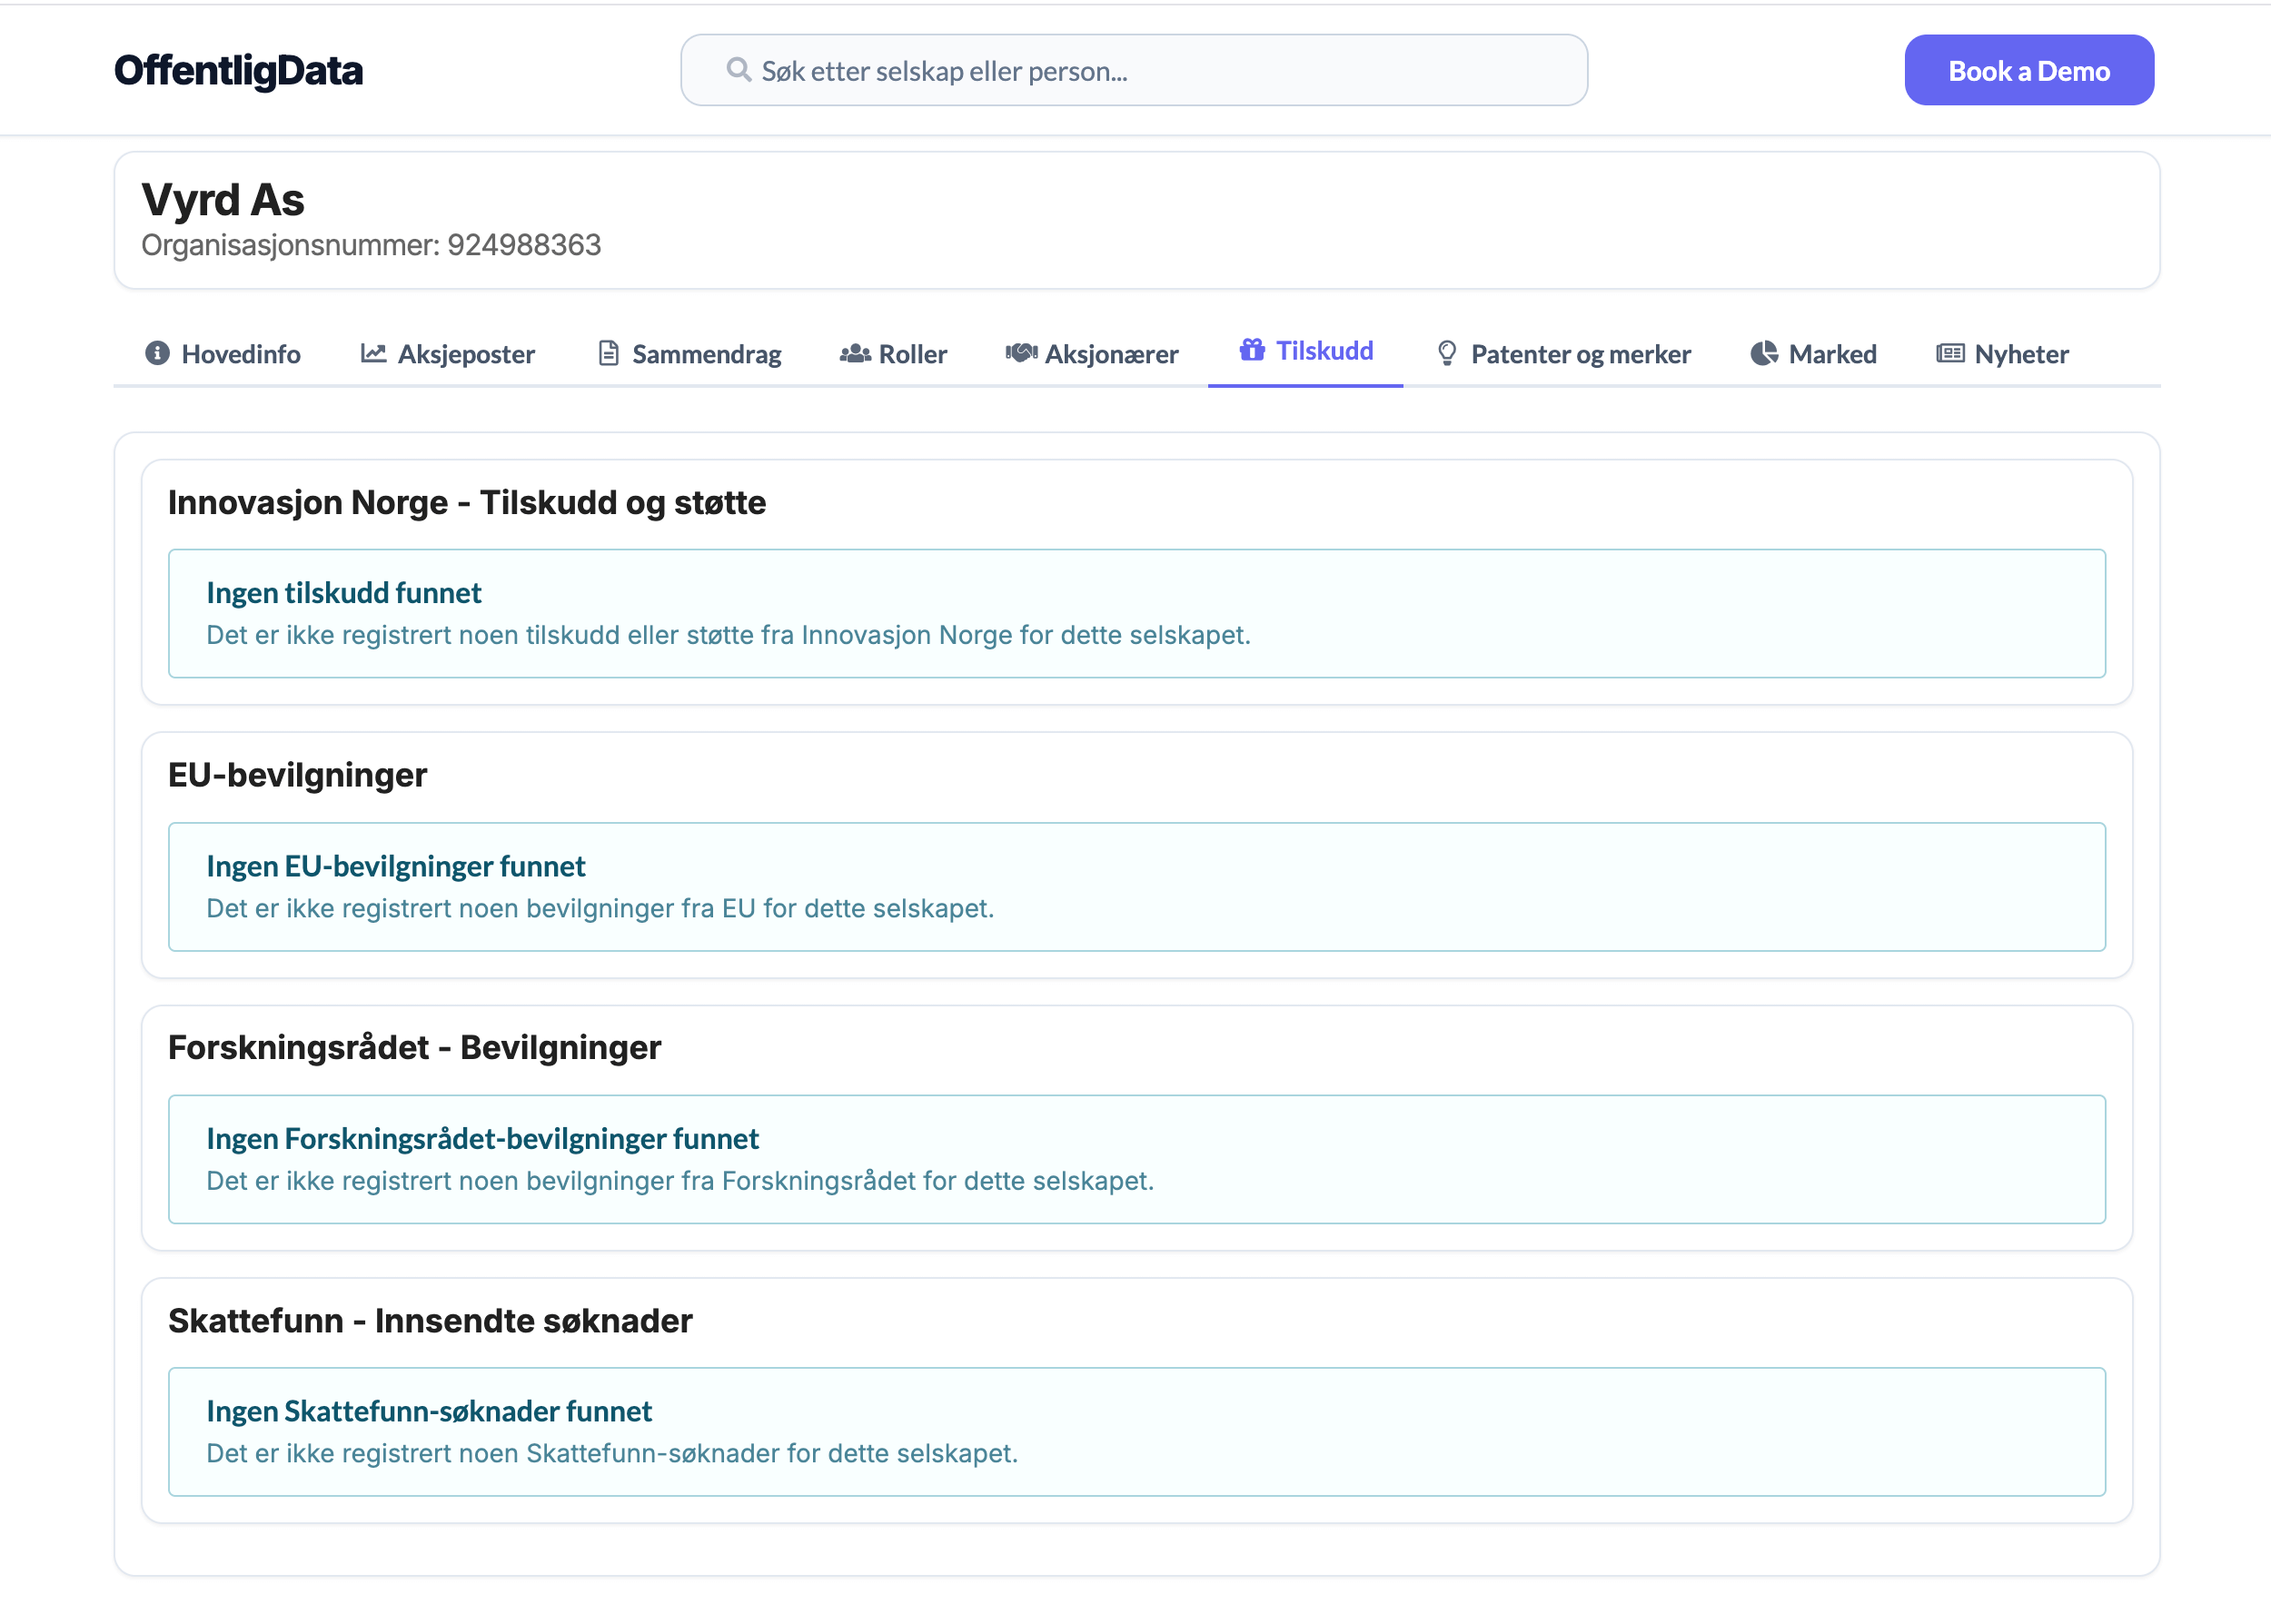The image size is (2271, 1624).
Task: Click the Aksjonærer handshake icon
Action: [x=1020, y=353]
